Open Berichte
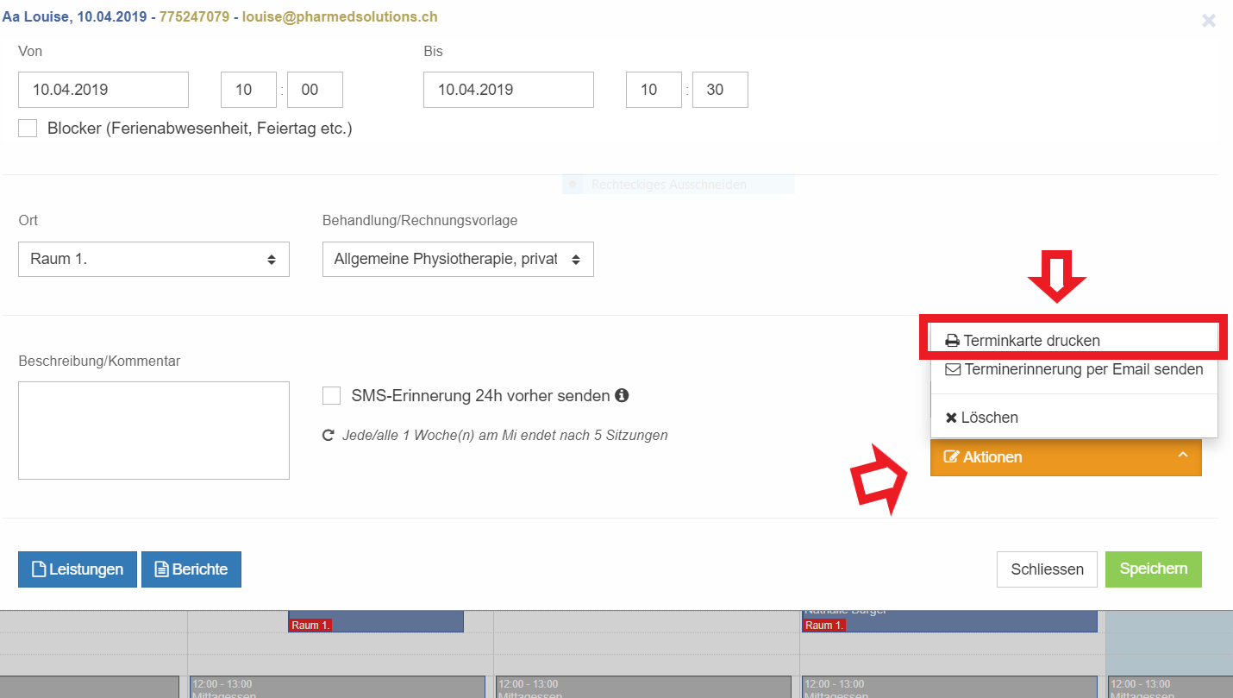1233x698 pixels. pos(191,569)
